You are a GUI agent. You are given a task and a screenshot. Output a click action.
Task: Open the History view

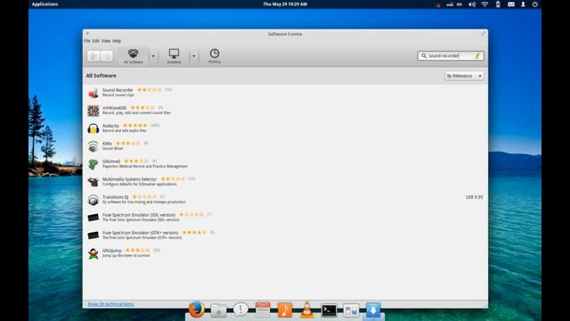(215, 56)
